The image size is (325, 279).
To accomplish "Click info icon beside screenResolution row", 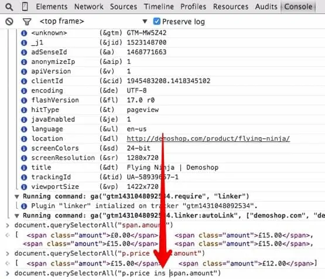I will (x=24, y=158).
